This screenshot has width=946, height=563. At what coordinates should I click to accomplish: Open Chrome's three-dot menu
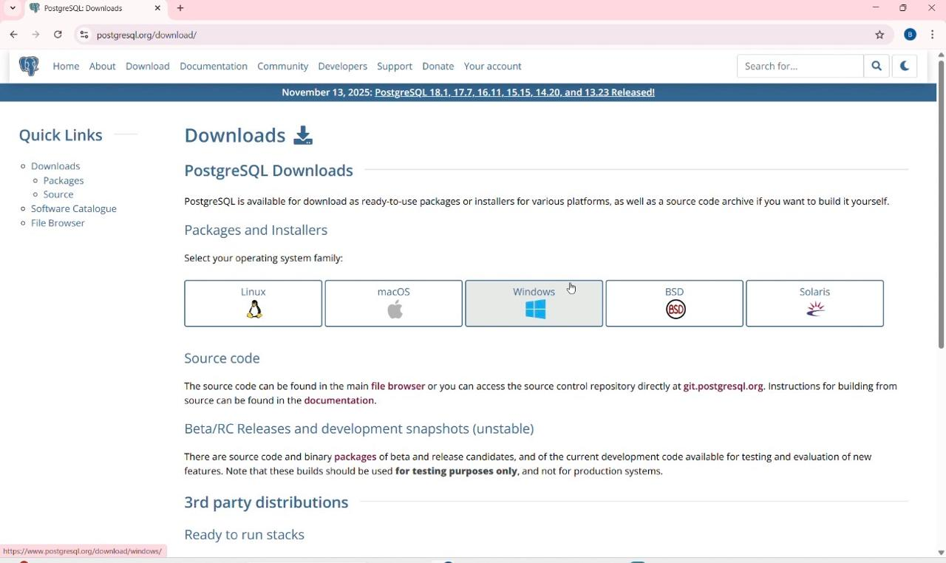(932, 35)
